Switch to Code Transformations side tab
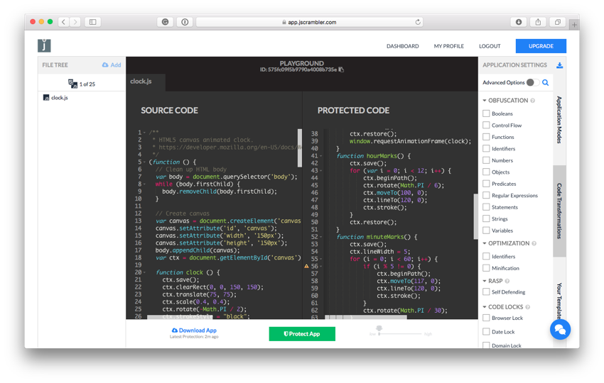This screenshot has width=604, height=383. click(x=559, y=211)
